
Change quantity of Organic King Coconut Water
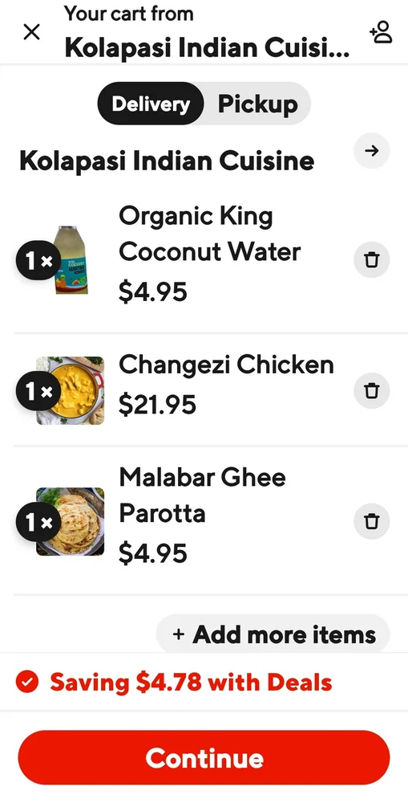click(x=38, y=261)
